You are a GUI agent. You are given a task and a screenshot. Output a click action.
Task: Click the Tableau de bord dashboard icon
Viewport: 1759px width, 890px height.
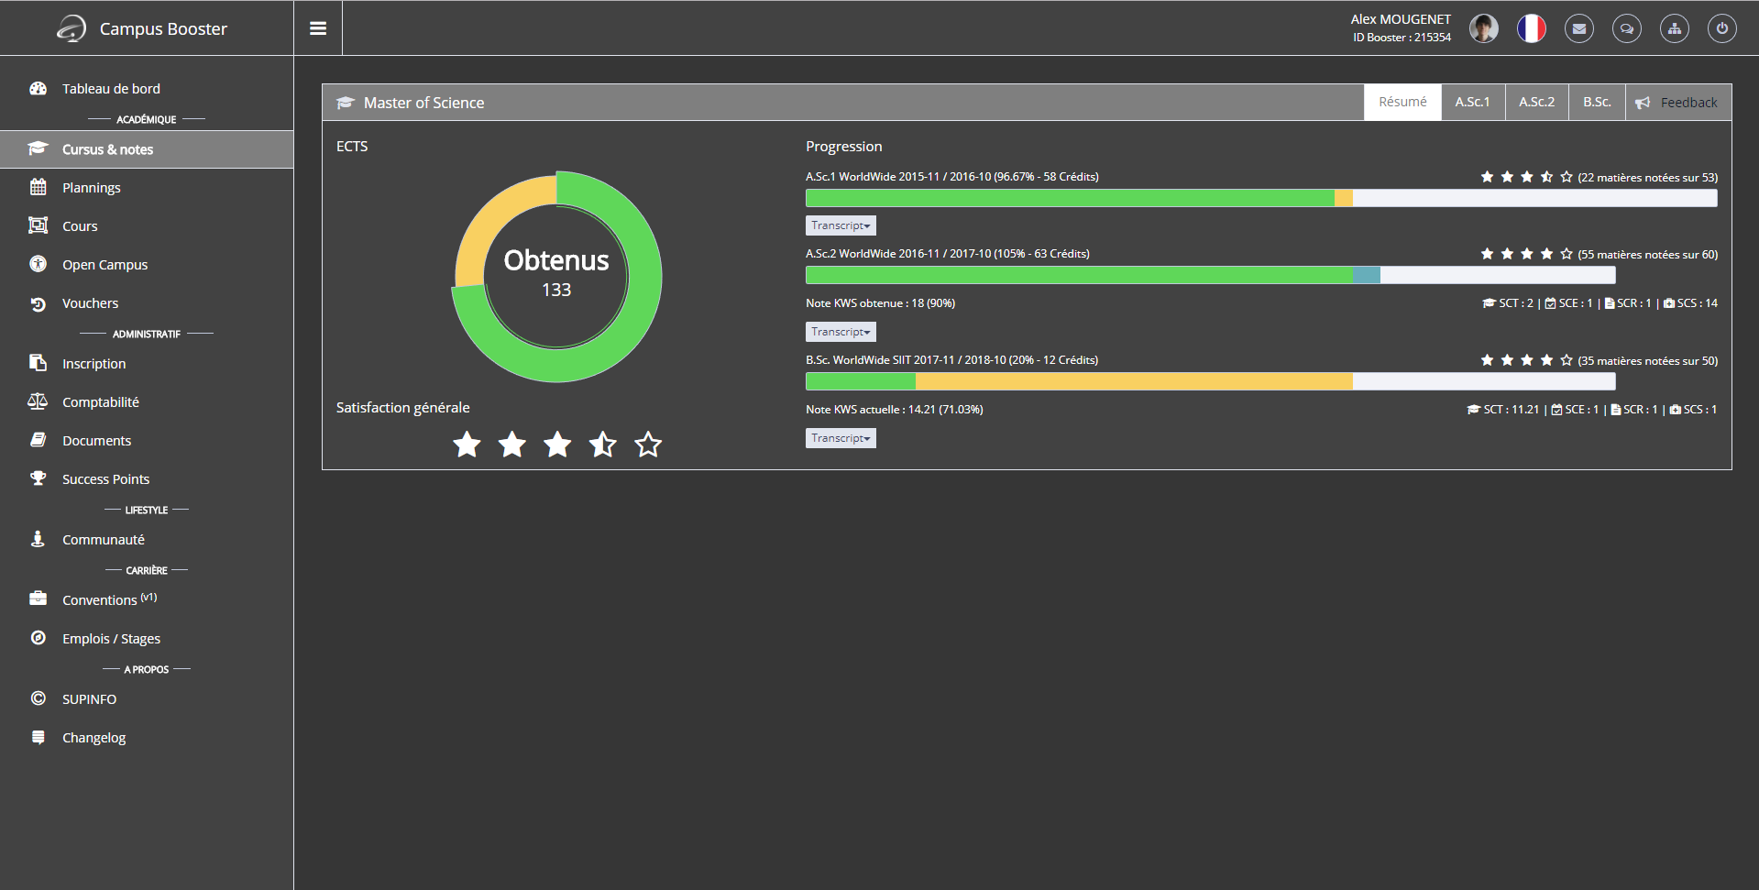(38, 88)
